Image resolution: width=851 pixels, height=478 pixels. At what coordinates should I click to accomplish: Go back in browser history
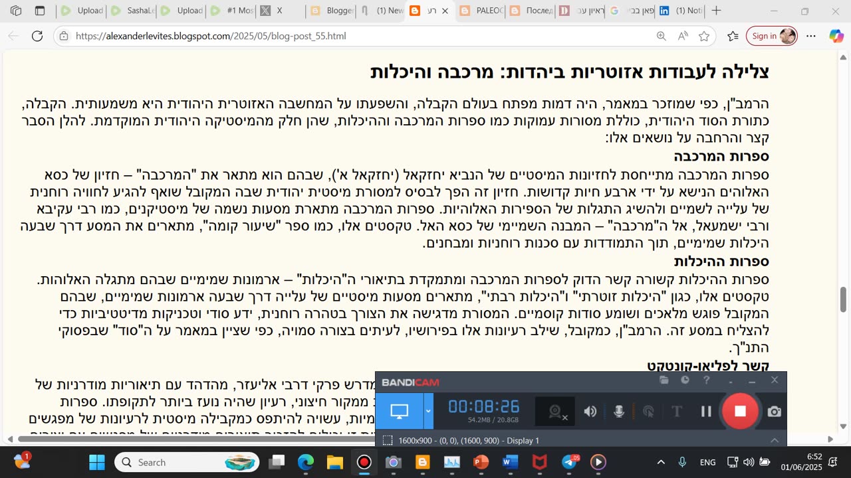point(13,36)
